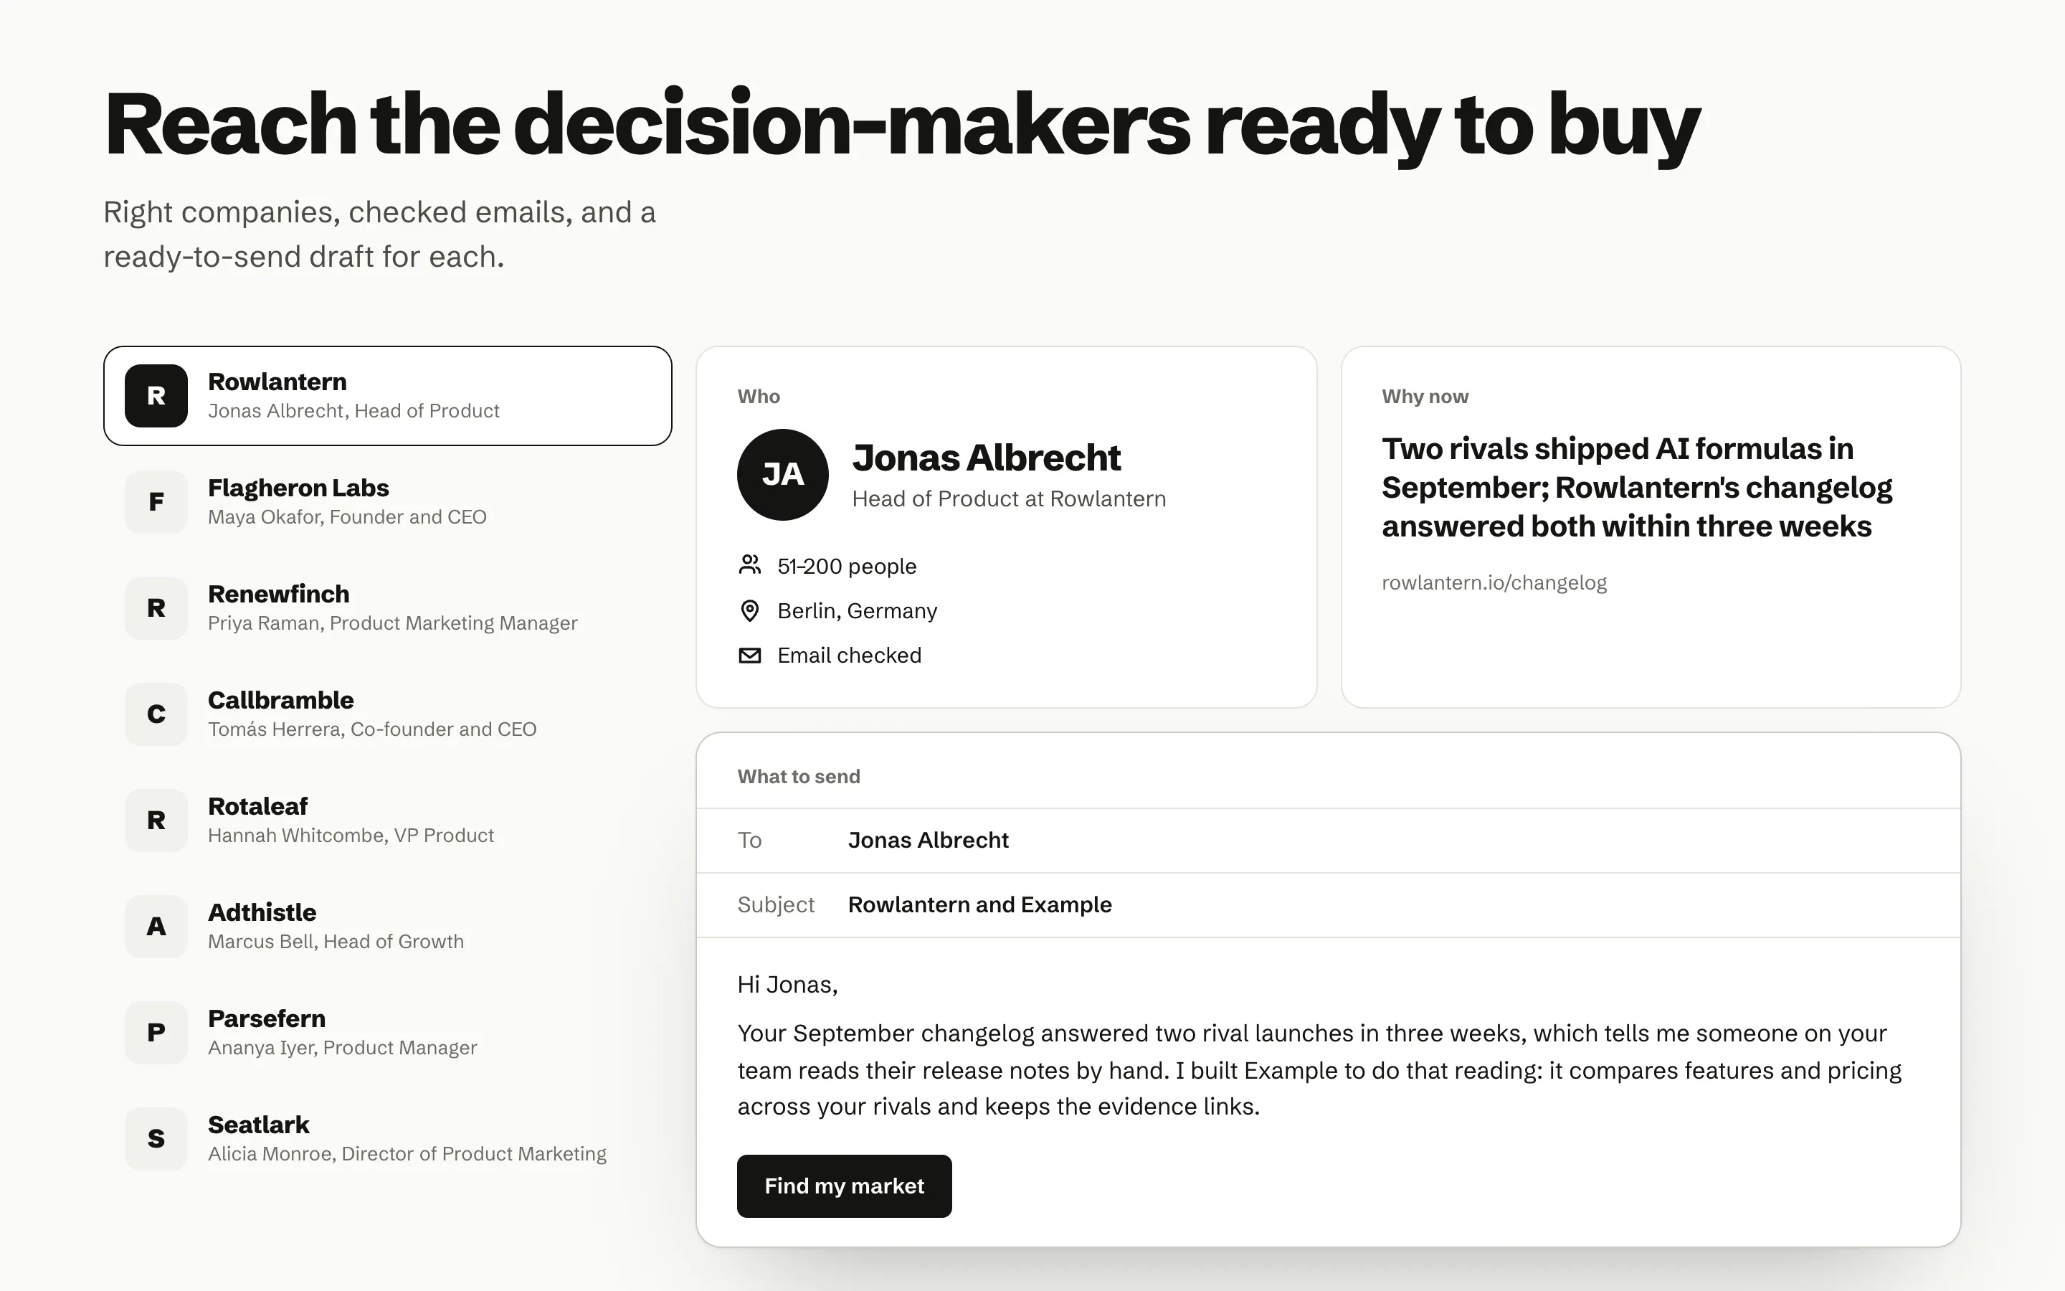Click the people icon next to 51-200
Image resolution: width=2065 pixels, height=1291 pixels.
749,565
